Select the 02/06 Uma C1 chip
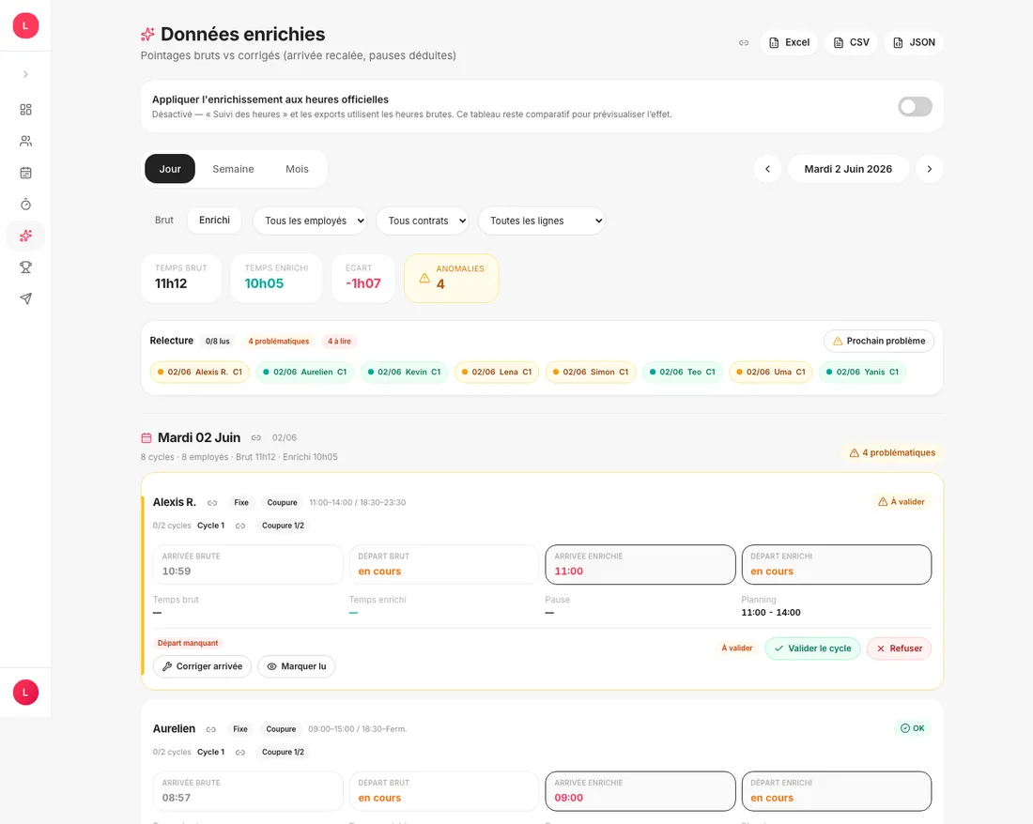The width and height of the screenshot is (1033, 824). pos(771,372)
